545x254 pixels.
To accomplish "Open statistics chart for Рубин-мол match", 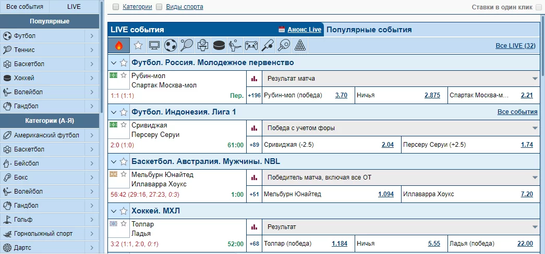I will click(x=254, y=79).
